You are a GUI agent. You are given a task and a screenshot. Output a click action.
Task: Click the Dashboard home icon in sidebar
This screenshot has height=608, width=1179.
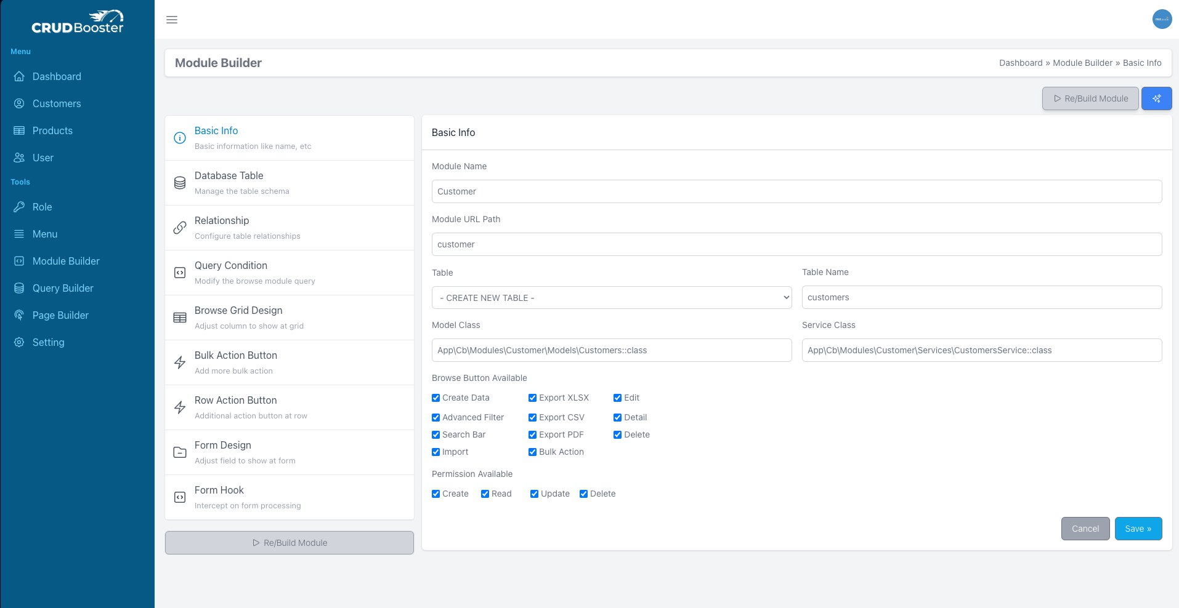pos(19,76)
